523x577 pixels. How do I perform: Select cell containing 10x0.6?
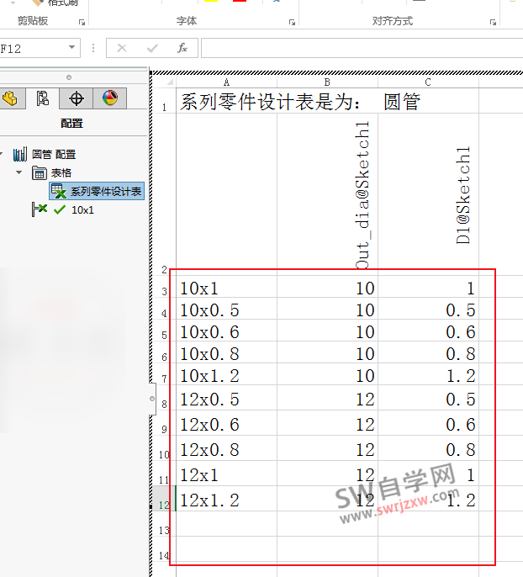pyautogui.click(x=226, y=331)
